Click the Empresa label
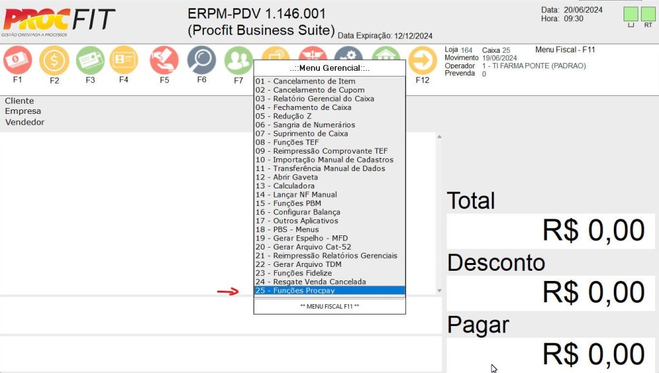 23,111
